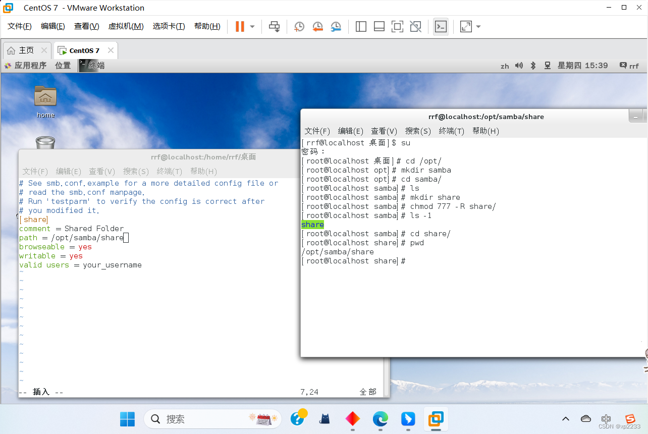Expand the stretch display dropdown arrow
Viewport: 648px width, 434px height.
(x=478, y=27)
